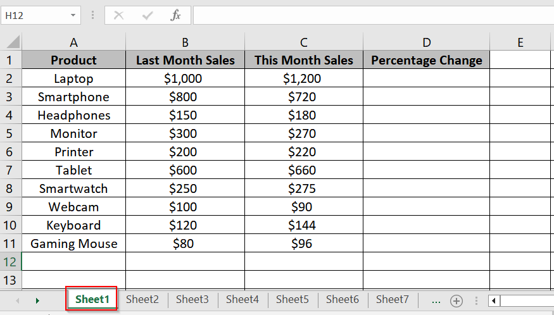Image resolution: width=554 pixels, height=315 pixels.
Task: Click the $180 cell
Action: 304,115
